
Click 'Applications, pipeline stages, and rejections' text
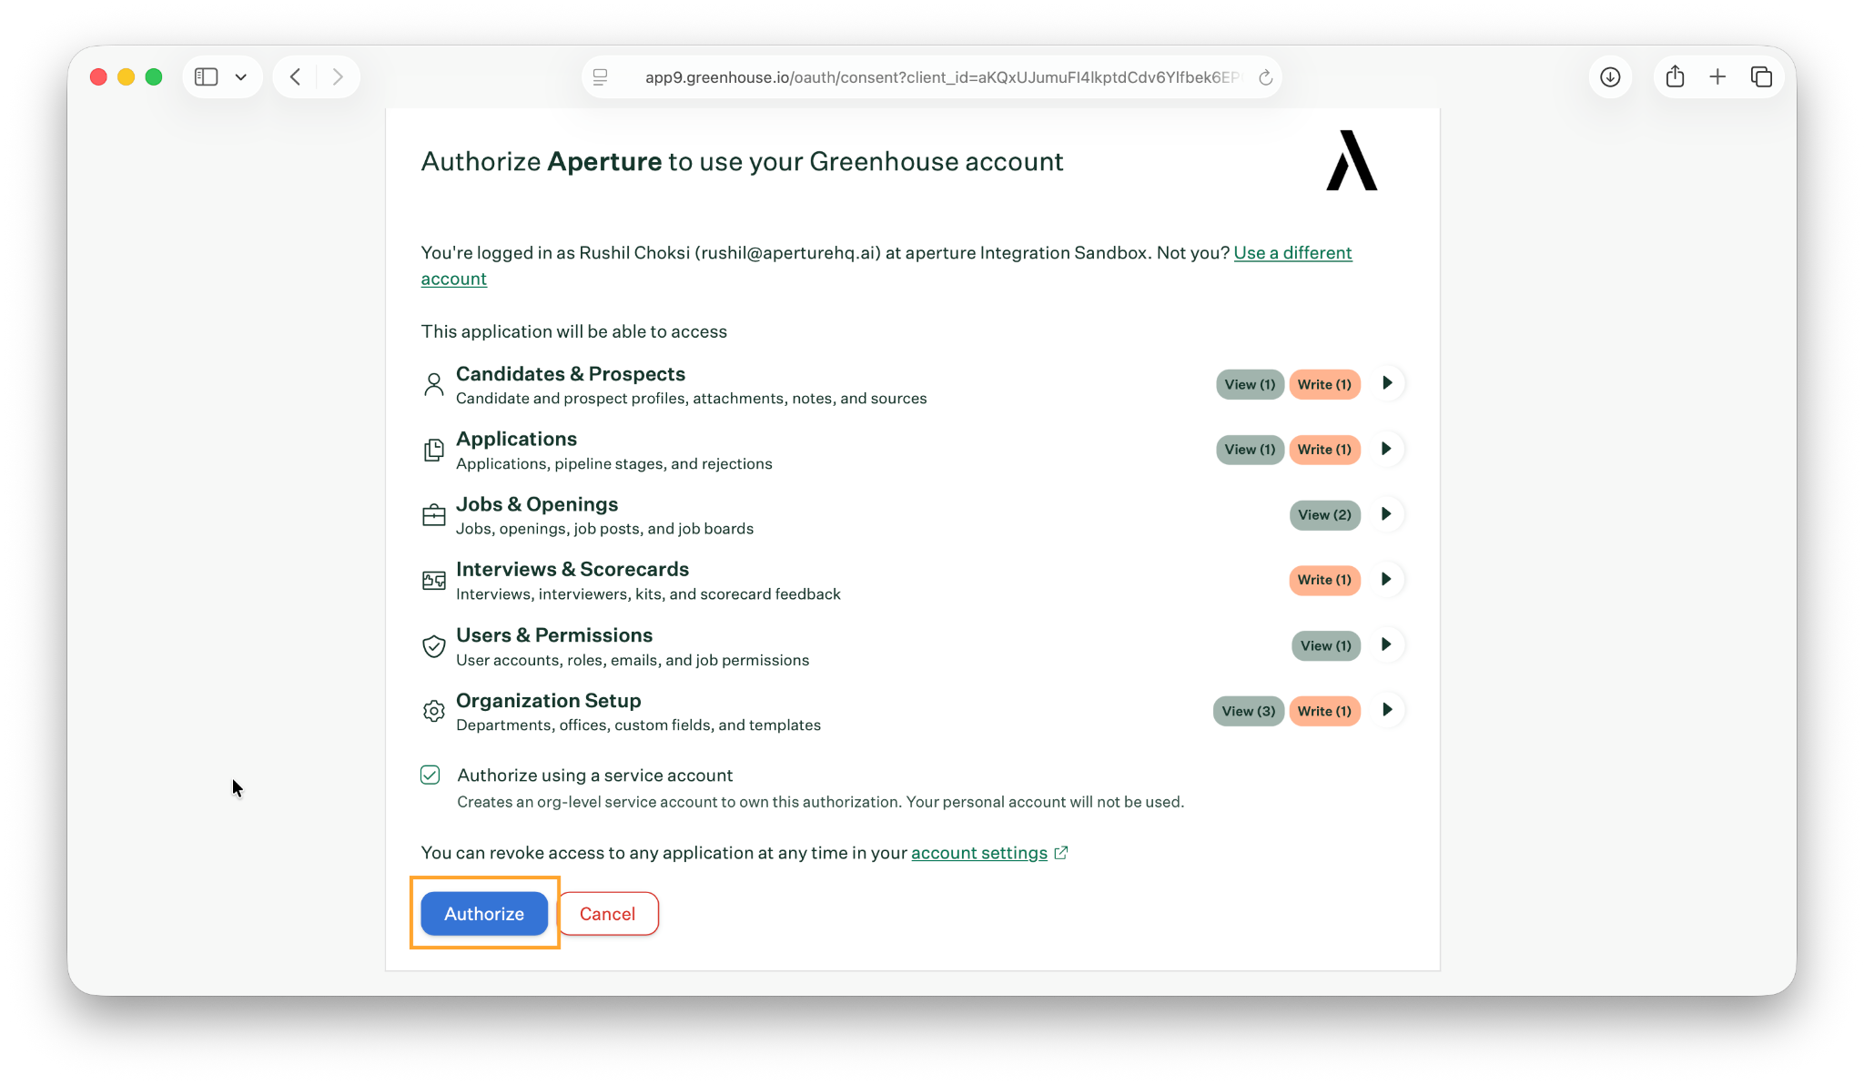(614, 464)
